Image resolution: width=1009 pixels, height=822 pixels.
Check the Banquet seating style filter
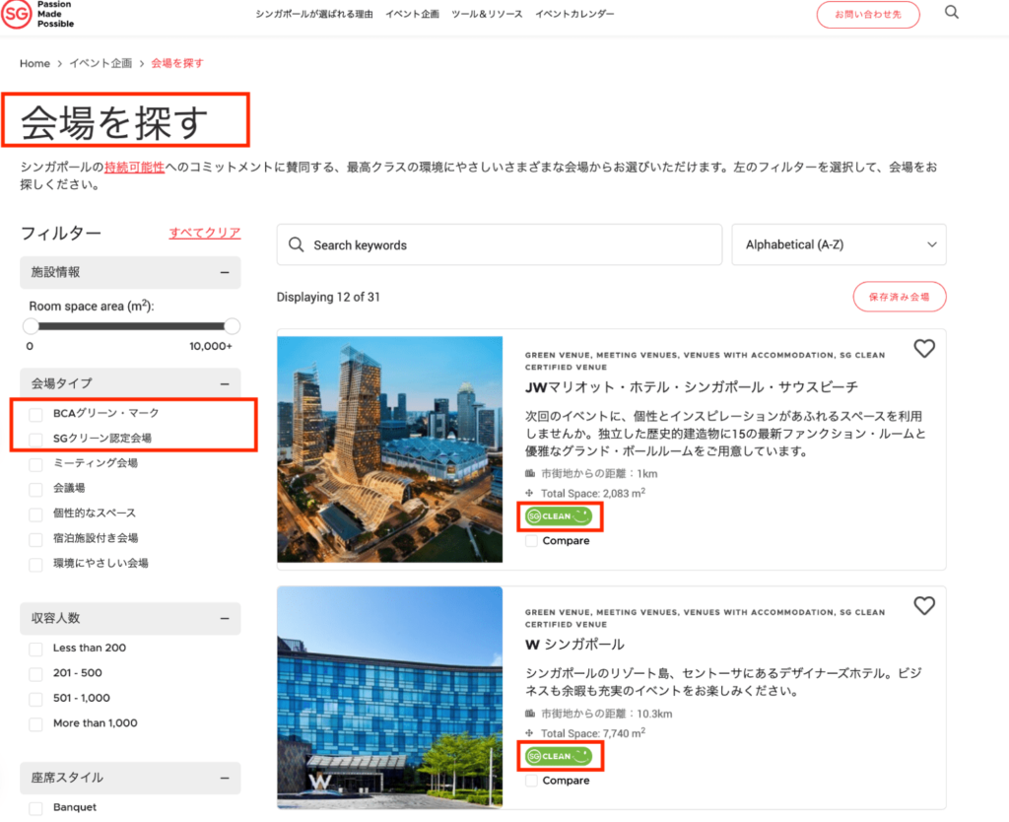pos(36,808)
